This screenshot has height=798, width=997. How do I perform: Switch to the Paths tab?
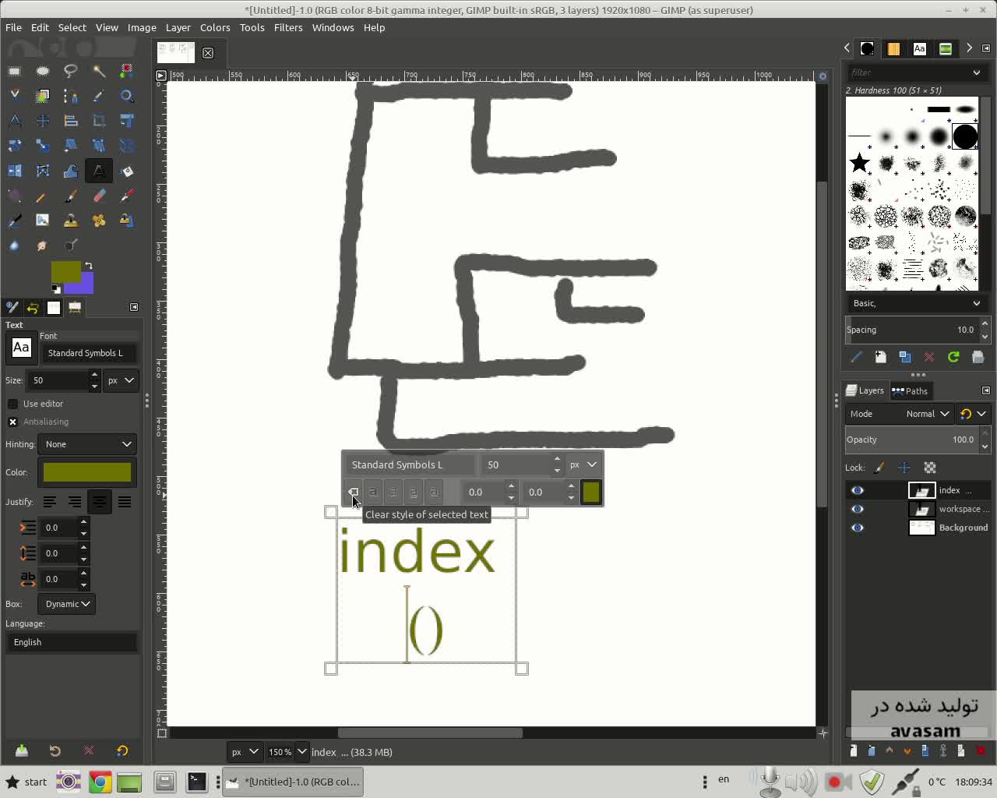pos(910,390)
